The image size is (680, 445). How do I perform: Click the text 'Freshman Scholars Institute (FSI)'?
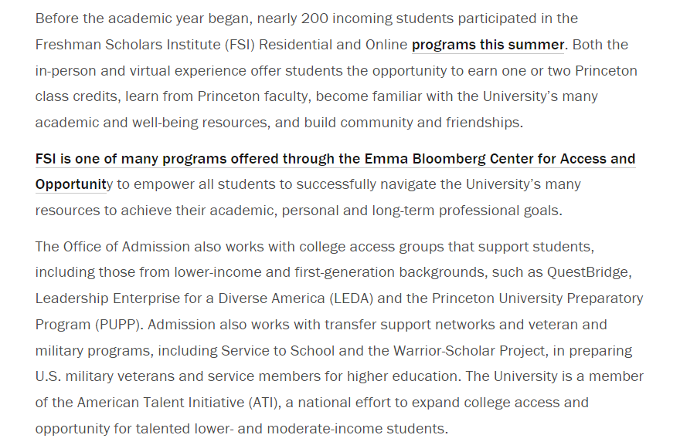click(144, 45)
